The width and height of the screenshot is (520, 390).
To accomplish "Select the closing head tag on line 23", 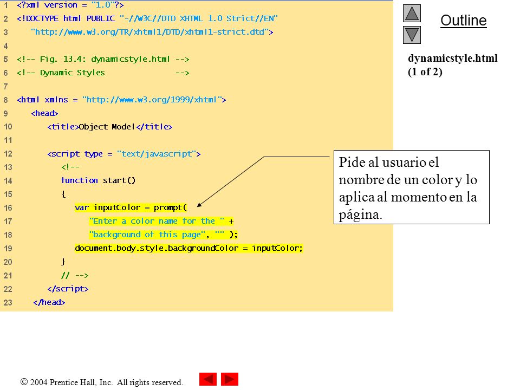I will [x=49, y=302].
